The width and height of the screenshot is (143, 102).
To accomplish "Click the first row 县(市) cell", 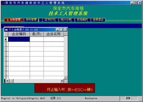I will point(37,39).
